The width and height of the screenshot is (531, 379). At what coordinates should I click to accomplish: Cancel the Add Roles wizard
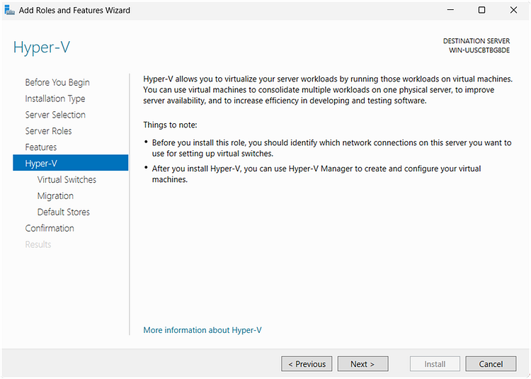click(491, 364)
